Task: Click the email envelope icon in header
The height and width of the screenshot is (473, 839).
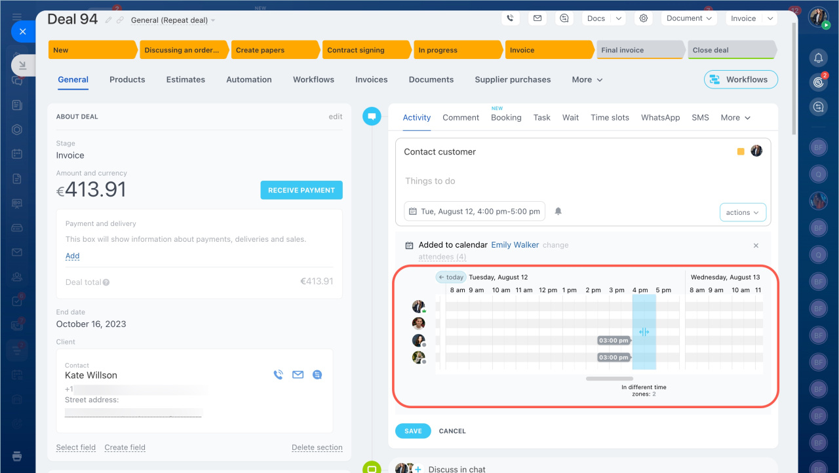Action: click(537, 18)
